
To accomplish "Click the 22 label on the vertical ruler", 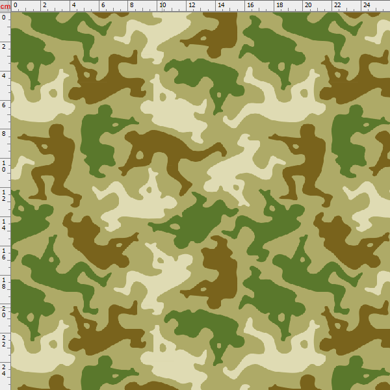I will point(4,341).
